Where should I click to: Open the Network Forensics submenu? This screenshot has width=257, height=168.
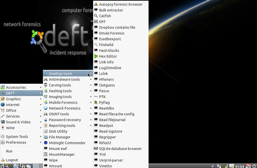(x=64, y=108)
